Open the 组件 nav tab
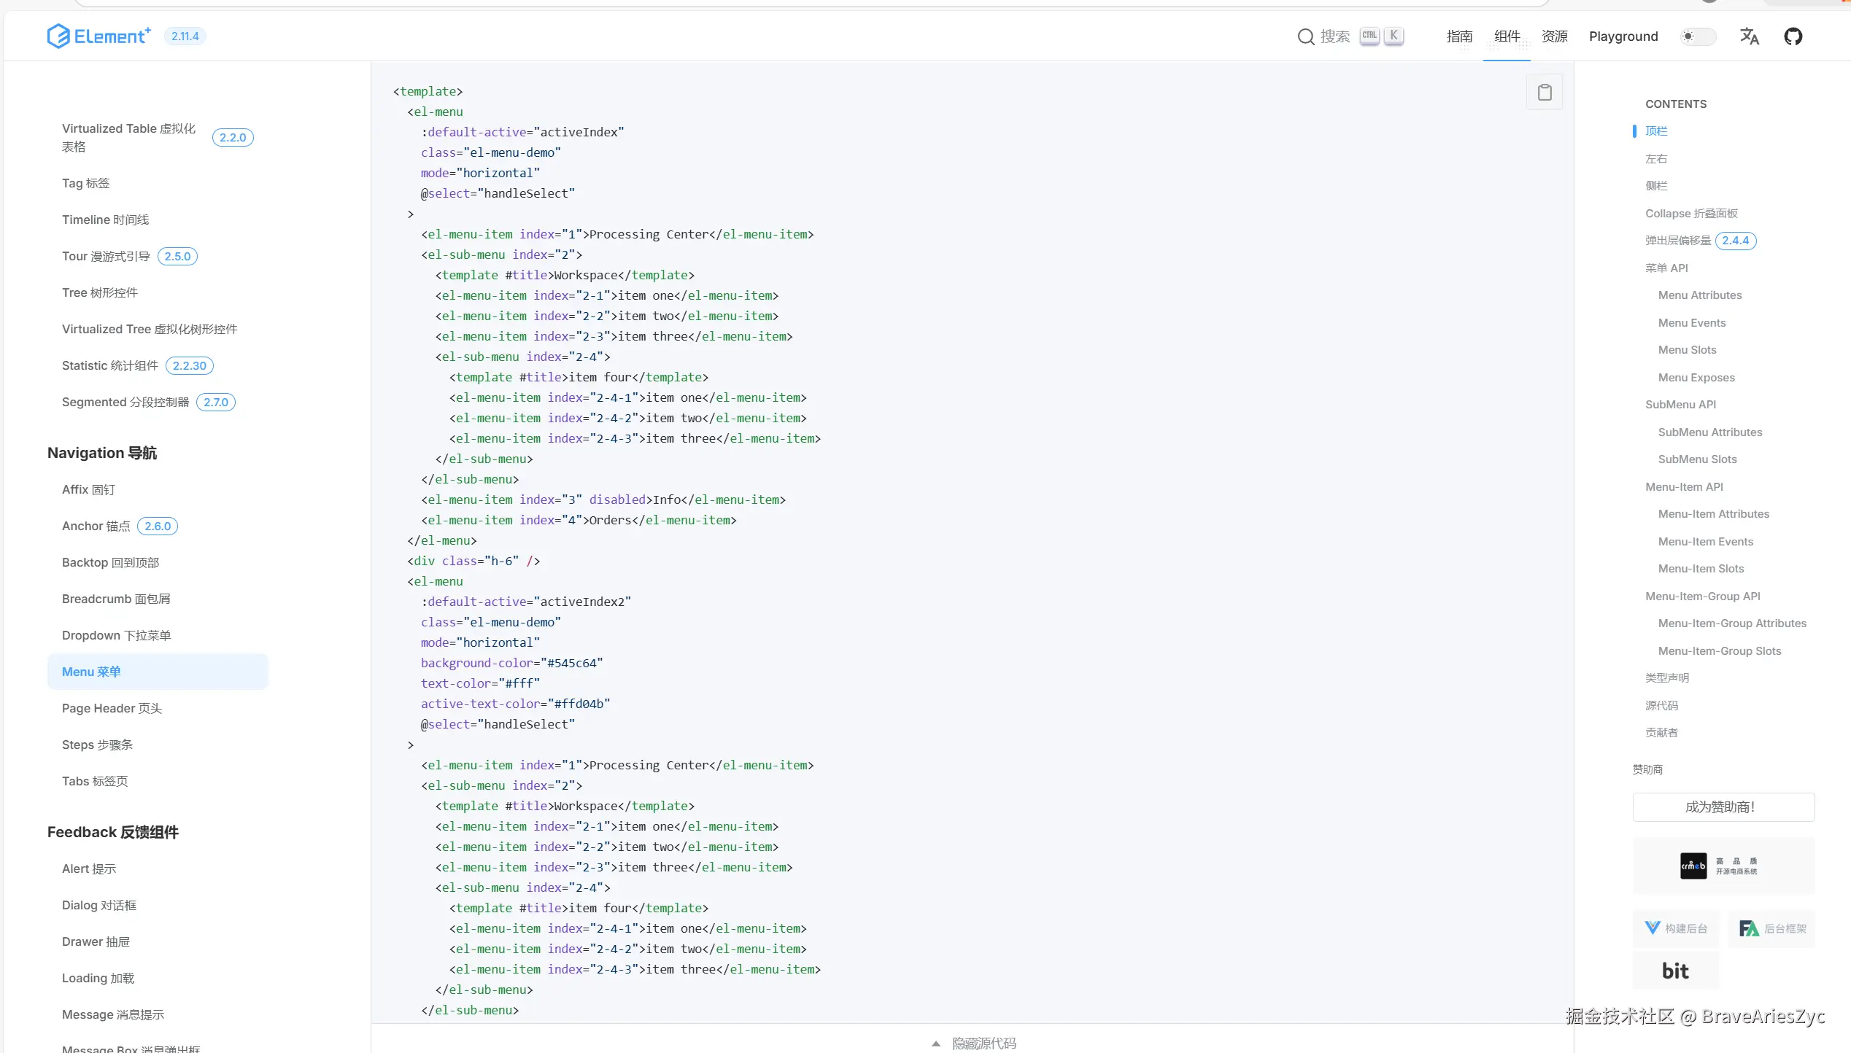The height and width of the screenshot is (1053, 1851). 1507,36
